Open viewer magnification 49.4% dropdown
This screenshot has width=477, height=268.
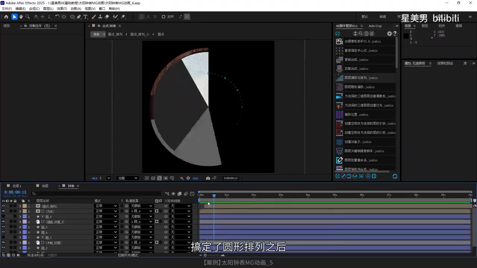pyautogui.click(x=108, y=178)
